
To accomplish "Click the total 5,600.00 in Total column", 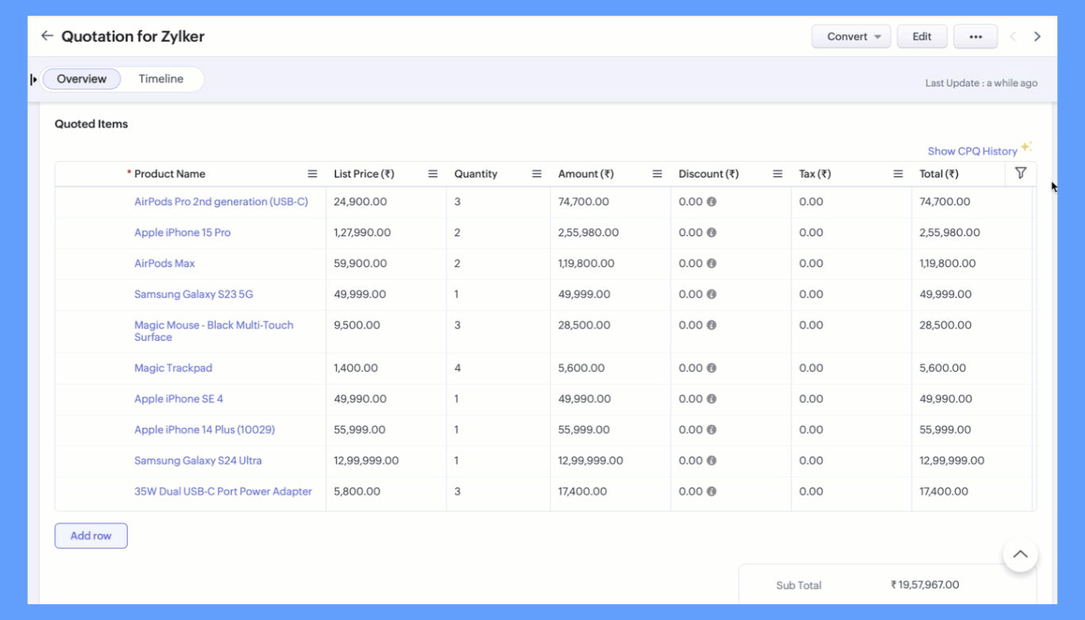I will (943, 368).
